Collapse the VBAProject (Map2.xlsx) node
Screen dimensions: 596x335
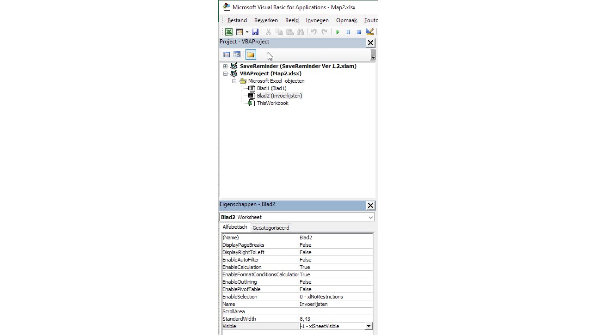[x=226, y=73]
